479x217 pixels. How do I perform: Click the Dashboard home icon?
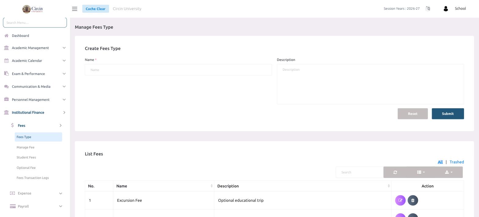tap(6, 36)
